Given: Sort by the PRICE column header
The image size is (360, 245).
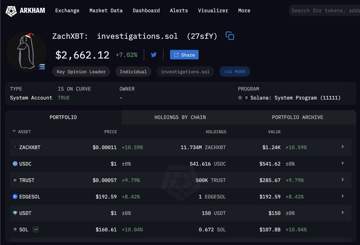Looking at the screenshot, I should [110, 132].
